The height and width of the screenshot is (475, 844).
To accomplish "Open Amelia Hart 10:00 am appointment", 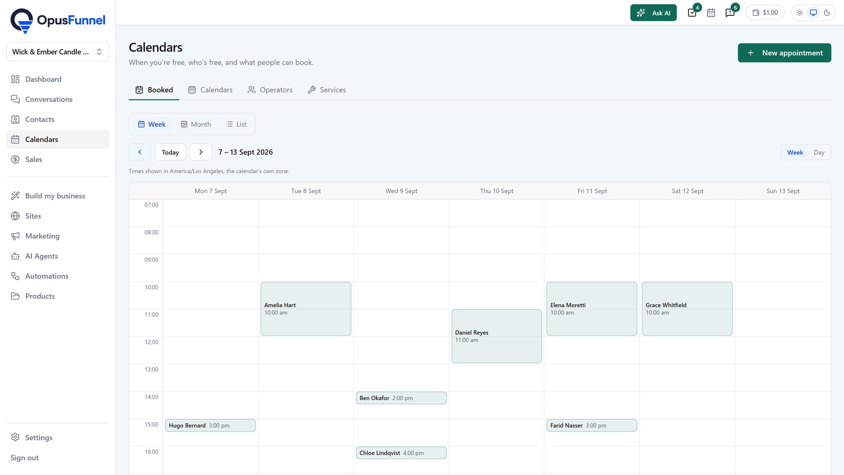I will coord(306,309).
